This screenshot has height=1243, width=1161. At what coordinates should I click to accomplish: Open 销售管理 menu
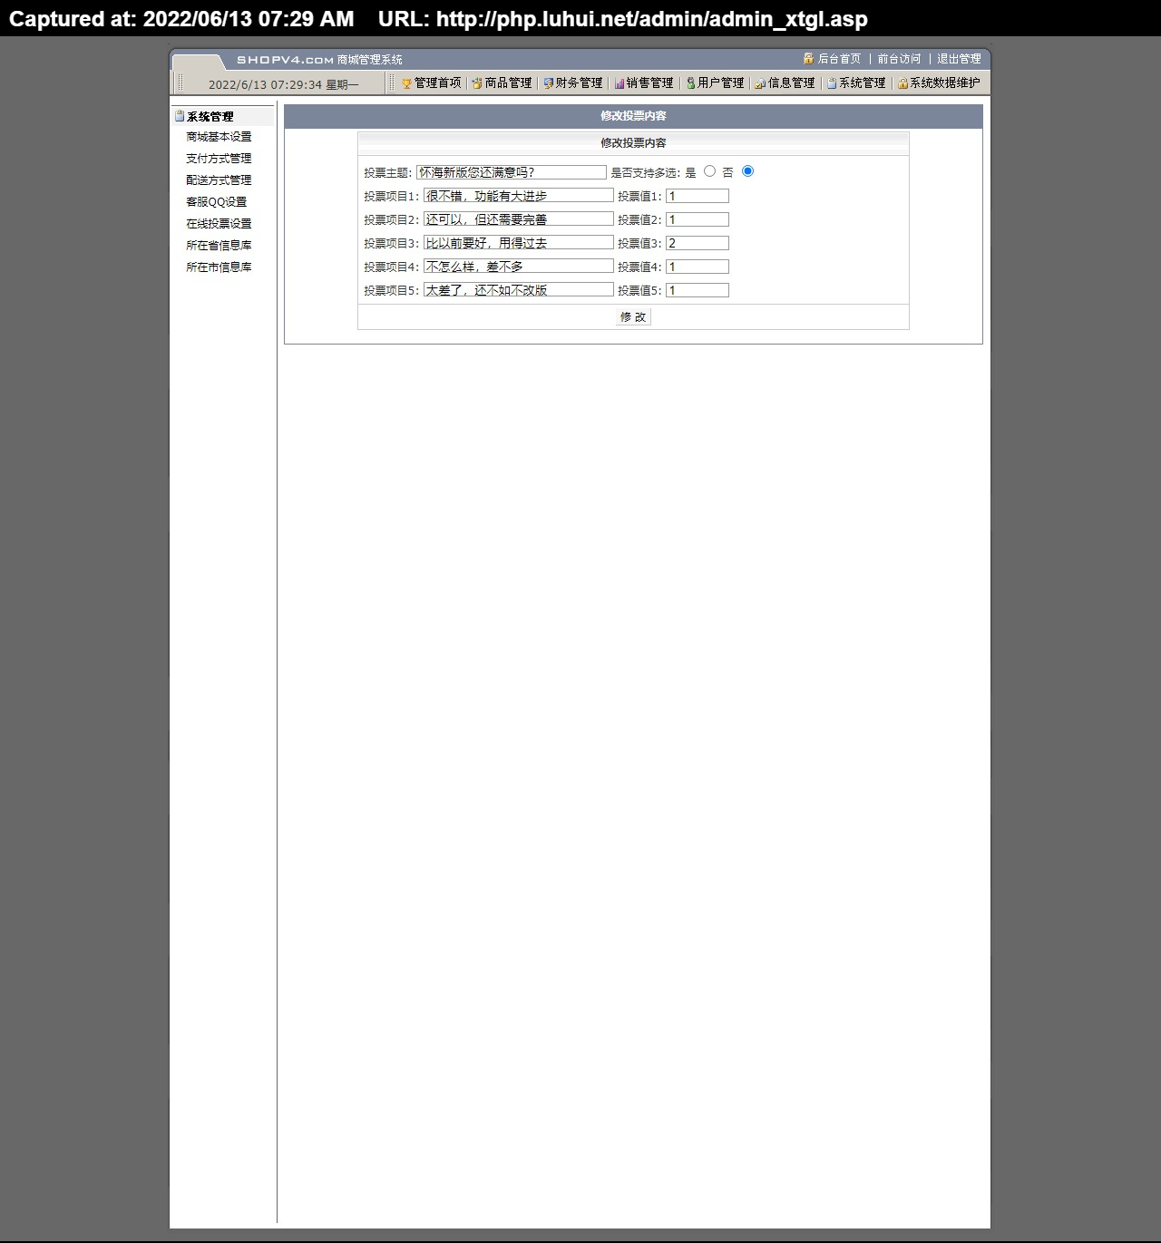pos(649,83)
